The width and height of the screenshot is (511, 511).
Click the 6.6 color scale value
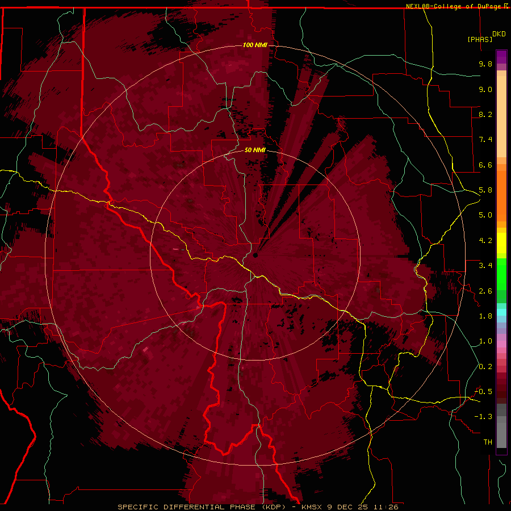(x=485, y=165)
